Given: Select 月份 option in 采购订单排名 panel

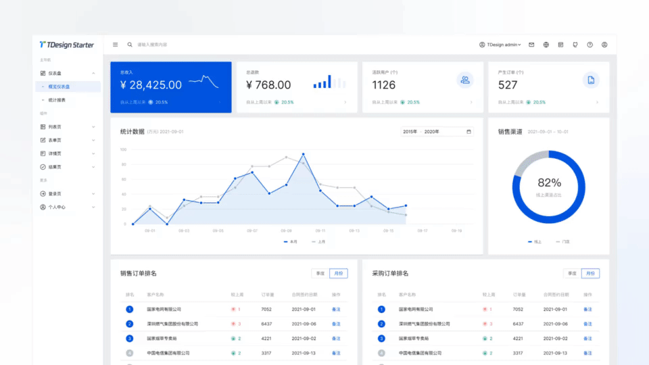Looking at the screenshot, I should pyautogui.click(x=590, y=274).
